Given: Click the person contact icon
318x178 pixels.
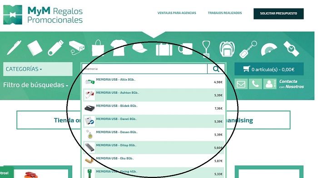Looking at the screenshot, I should (x=269, y=84).
